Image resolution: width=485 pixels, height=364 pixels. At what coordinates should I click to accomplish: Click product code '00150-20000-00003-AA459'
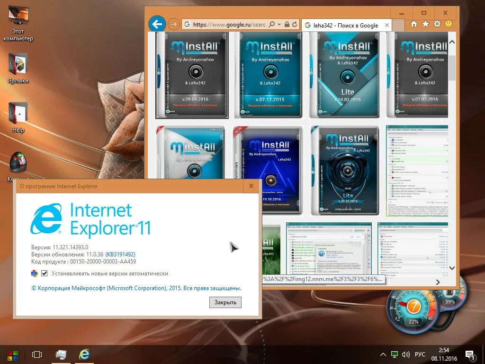click(x=103, y=262)
